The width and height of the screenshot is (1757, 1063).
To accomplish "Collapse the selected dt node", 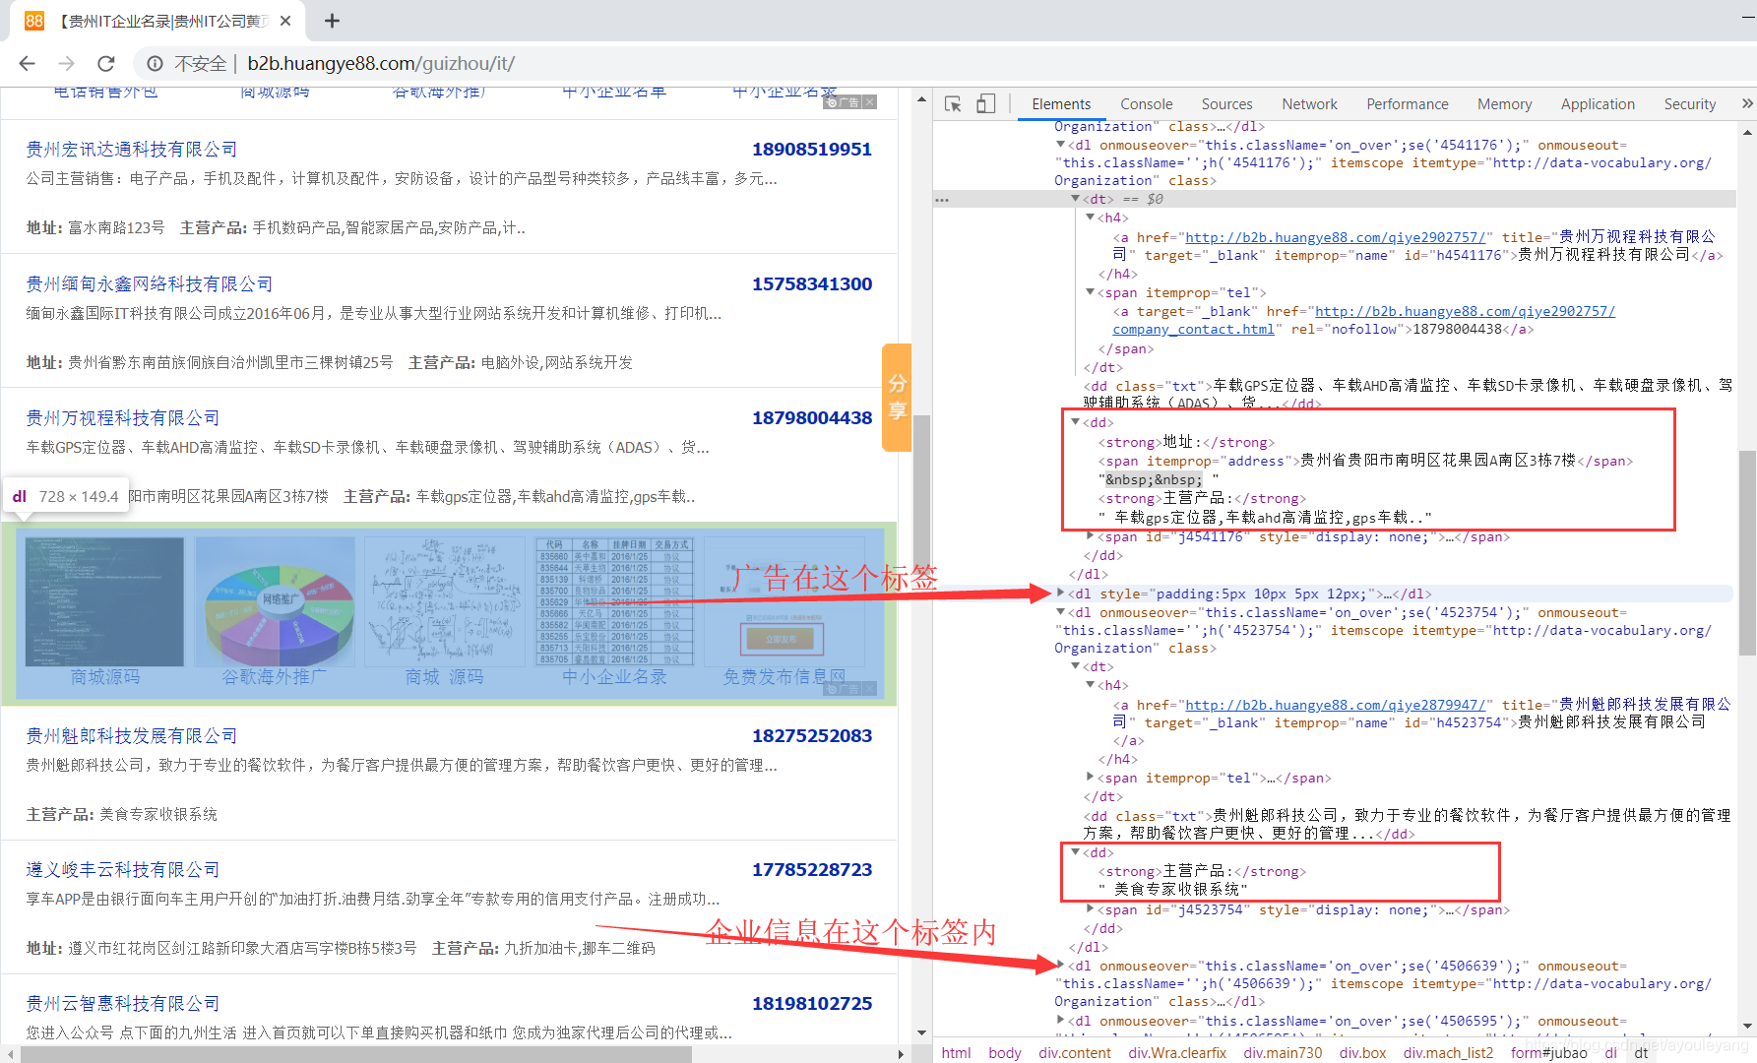I will tap(1075, 199).
